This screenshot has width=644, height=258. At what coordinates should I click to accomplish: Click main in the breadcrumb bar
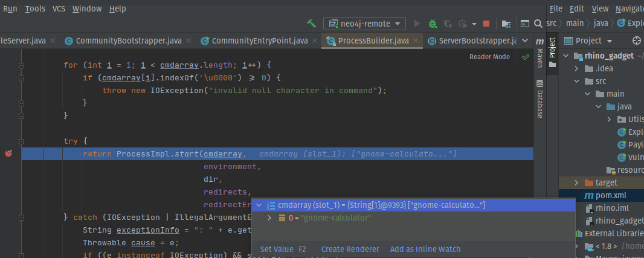coord(575,24)
